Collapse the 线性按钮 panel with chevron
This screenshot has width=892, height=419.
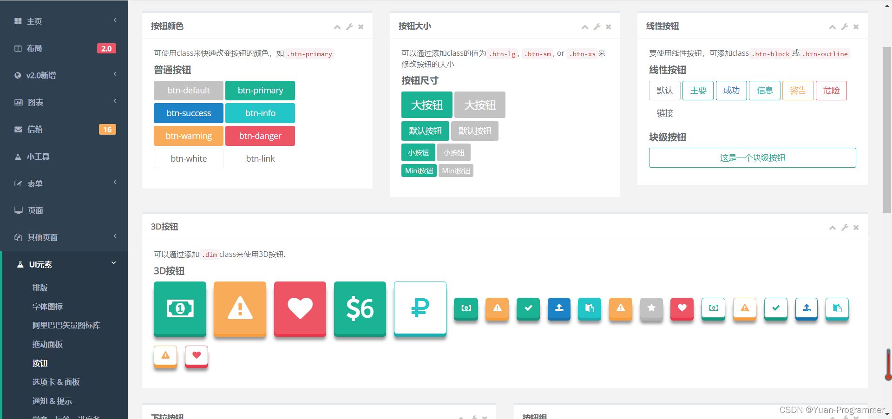833,27
